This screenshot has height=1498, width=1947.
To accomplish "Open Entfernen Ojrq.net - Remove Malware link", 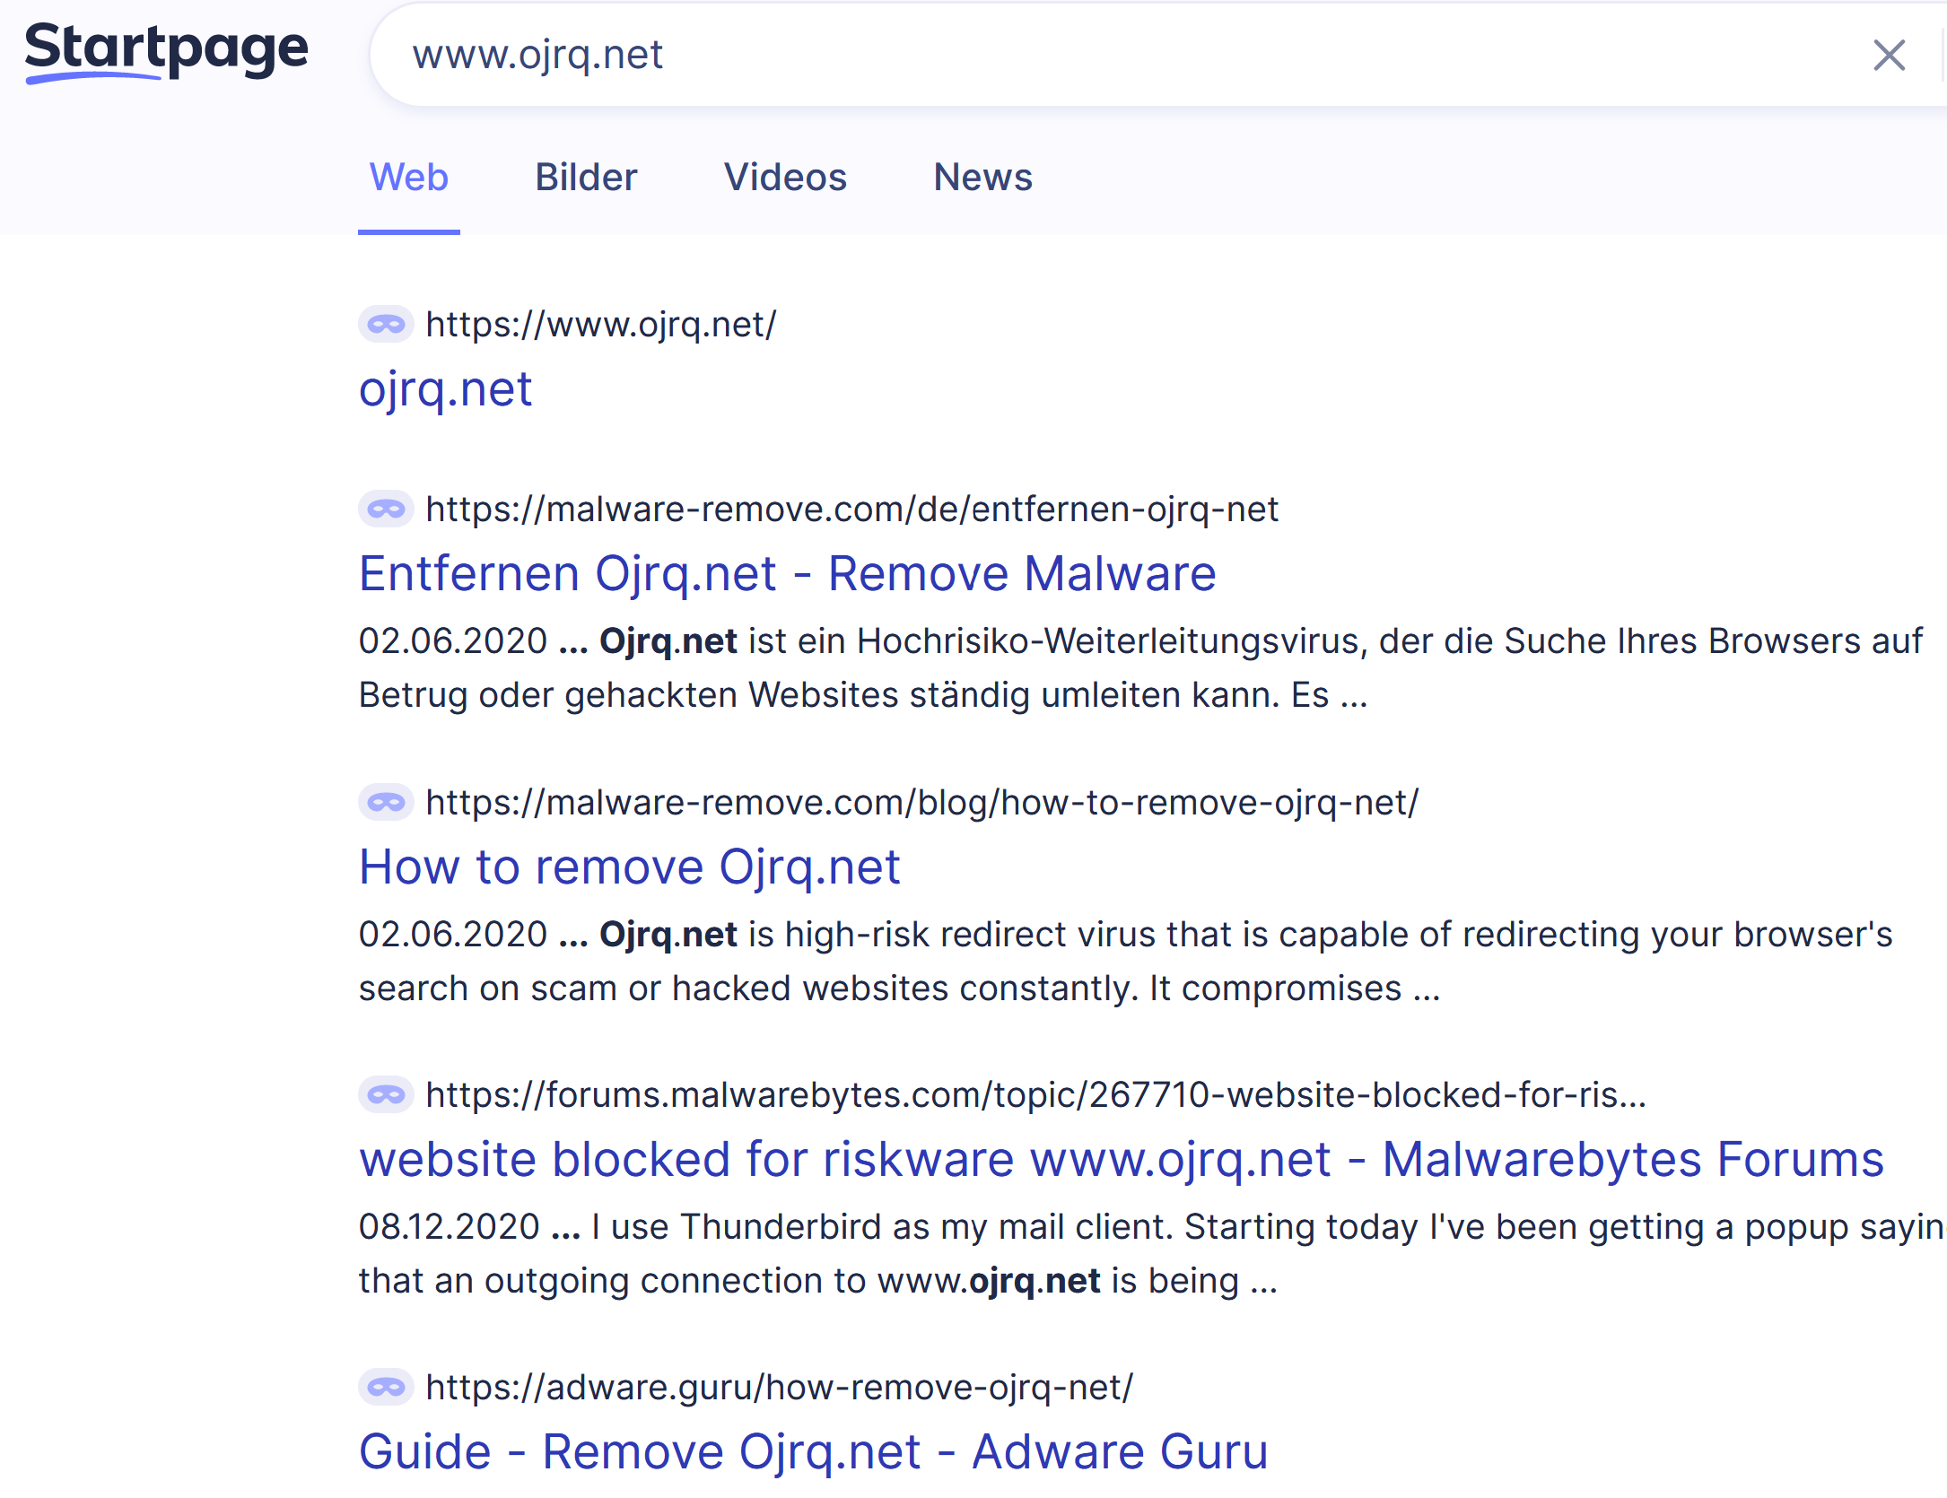I will click(x=787, y=574).
